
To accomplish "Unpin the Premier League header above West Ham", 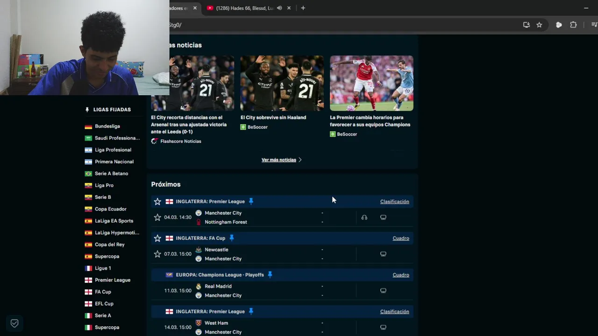I will [251, 311].
